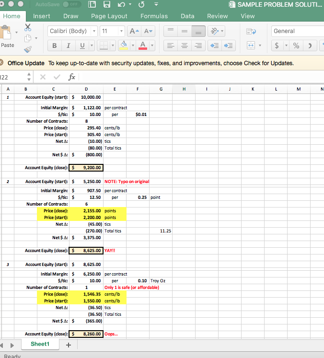324x358 pixels.
Task: Align text right
Action: [x=198, y=46]
